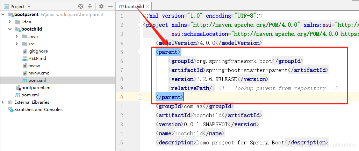359x151 pixels.
Task: Collapse the bootparent root node
Action: click(x=3, y=15)
